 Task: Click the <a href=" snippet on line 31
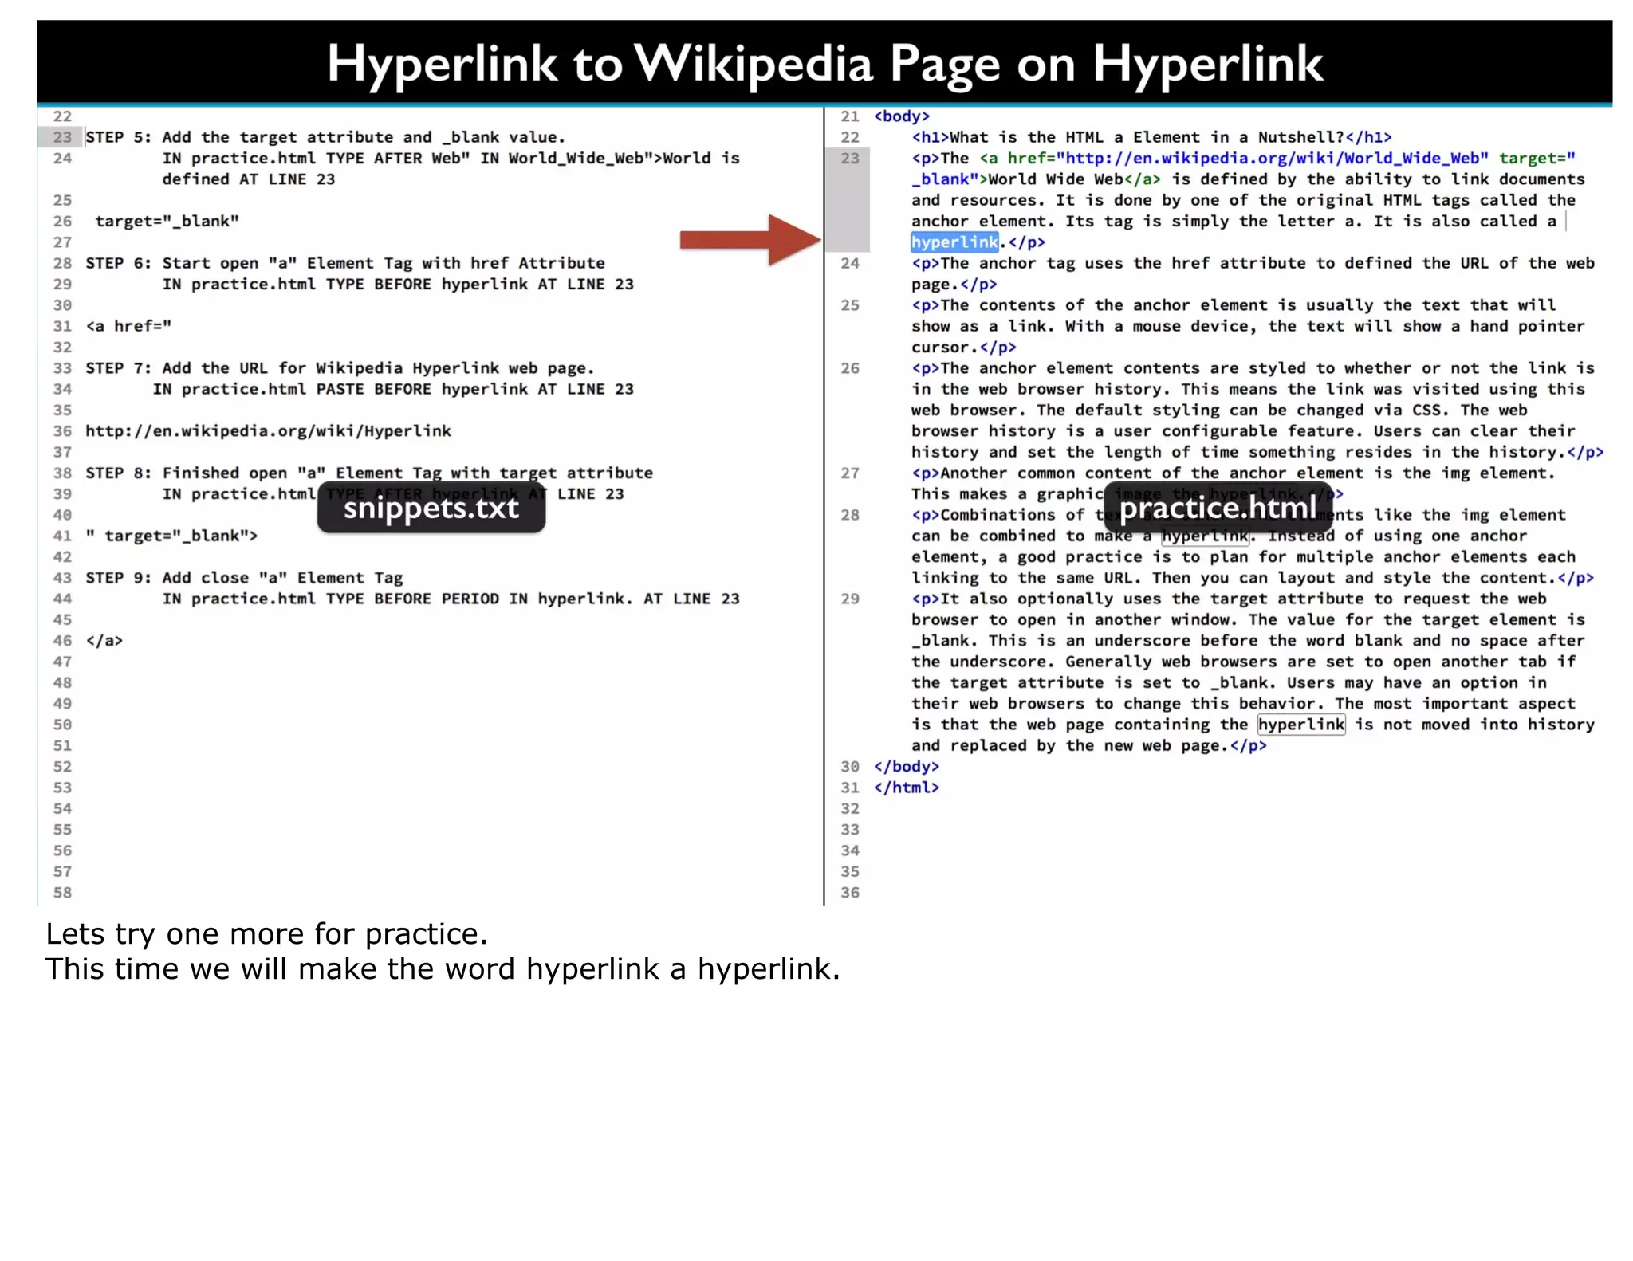(128, 326)
